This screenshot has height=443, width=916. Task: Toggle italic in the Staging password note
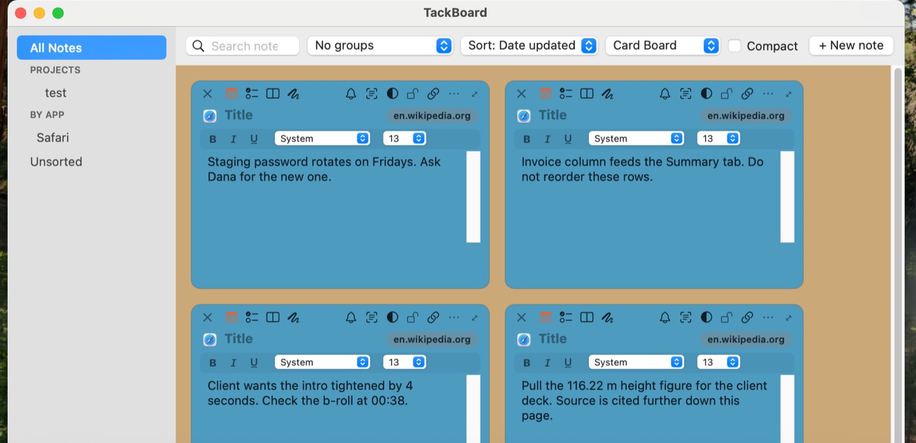[234, 139]
